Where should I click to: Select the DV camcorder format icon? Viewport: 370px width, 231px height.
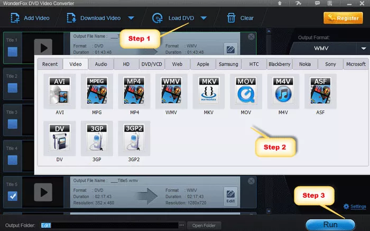[x=59, y=138]
